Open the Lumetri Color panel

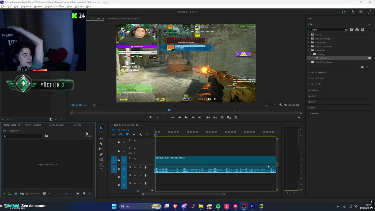coord(315,84)
